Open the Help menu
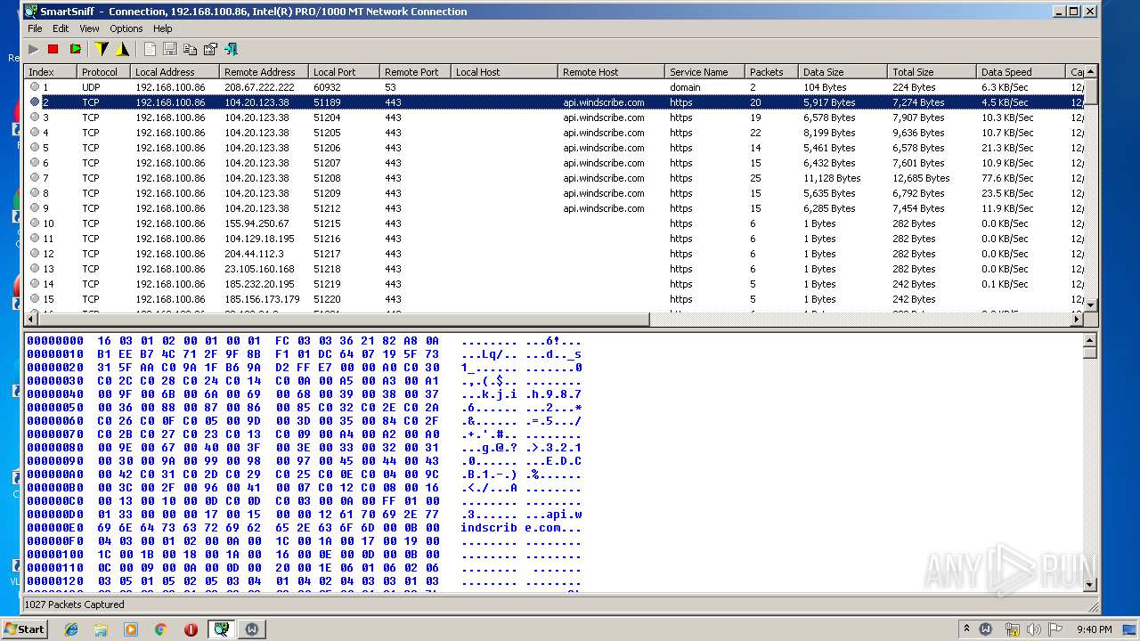 point(163,28)
